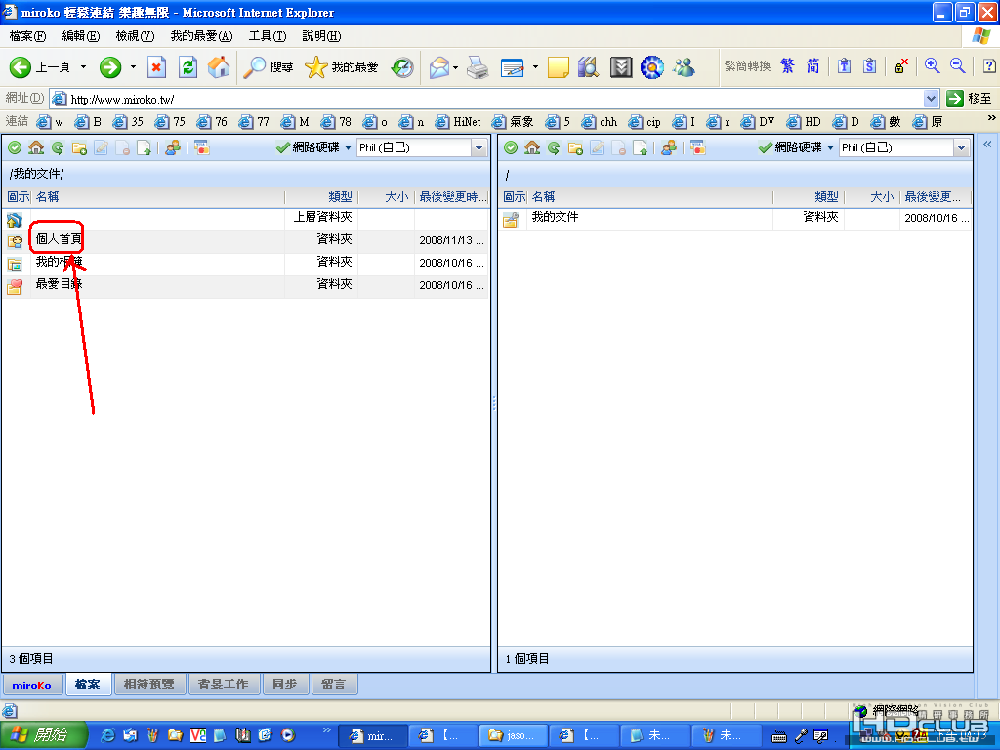Click the Messenger buddies icon
This screenshot has height=750, width=1000.
[x=684, y=67]
